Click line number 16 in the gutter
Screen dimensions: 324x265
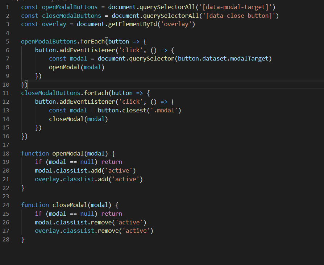click(6, 136)
